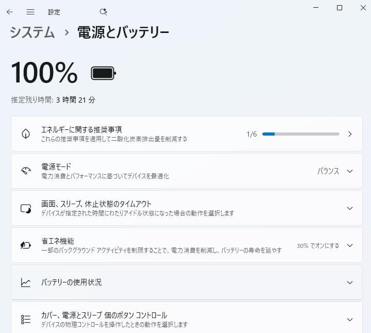The image size is (371, 333).
Task: Click 電力消費とパフォーマンスに基づいてデバイスを最適化 description
Action: click(105, 176)
